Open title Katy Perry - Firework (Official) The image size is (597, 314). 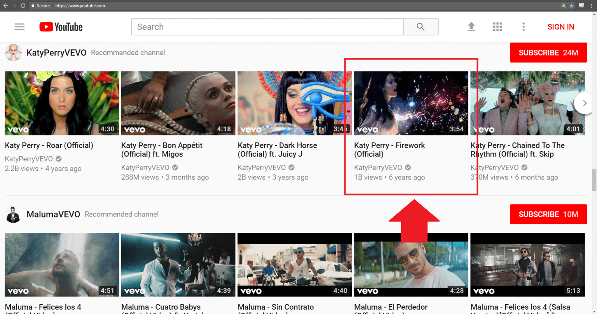point(389,150)
